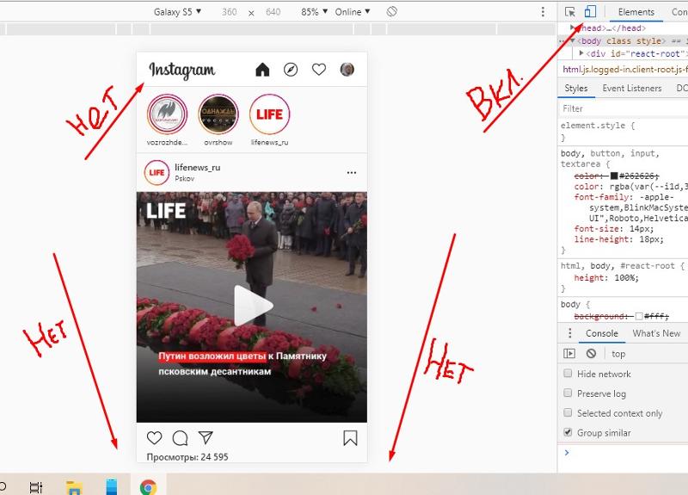Open the 85% zoom dropdown
Viewport: 688px width, 495px height.
314,12
